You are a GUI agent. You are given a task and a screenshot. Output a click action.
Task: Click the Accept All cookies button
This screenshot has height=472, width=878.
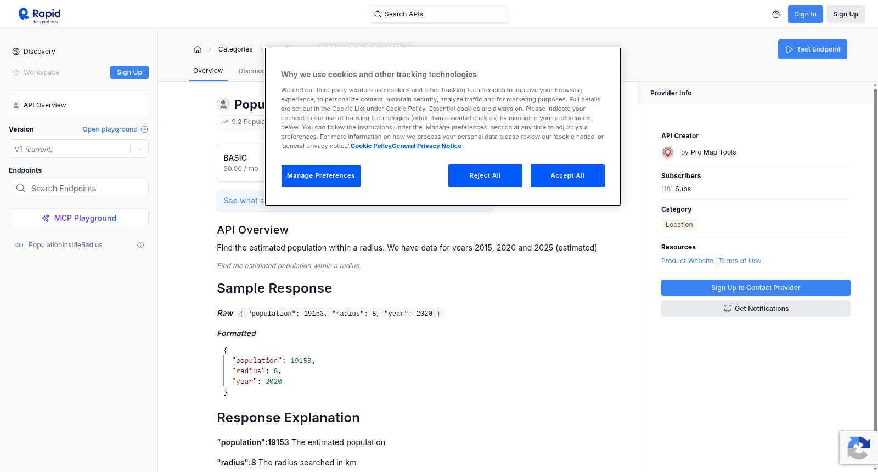pos(567,176)
